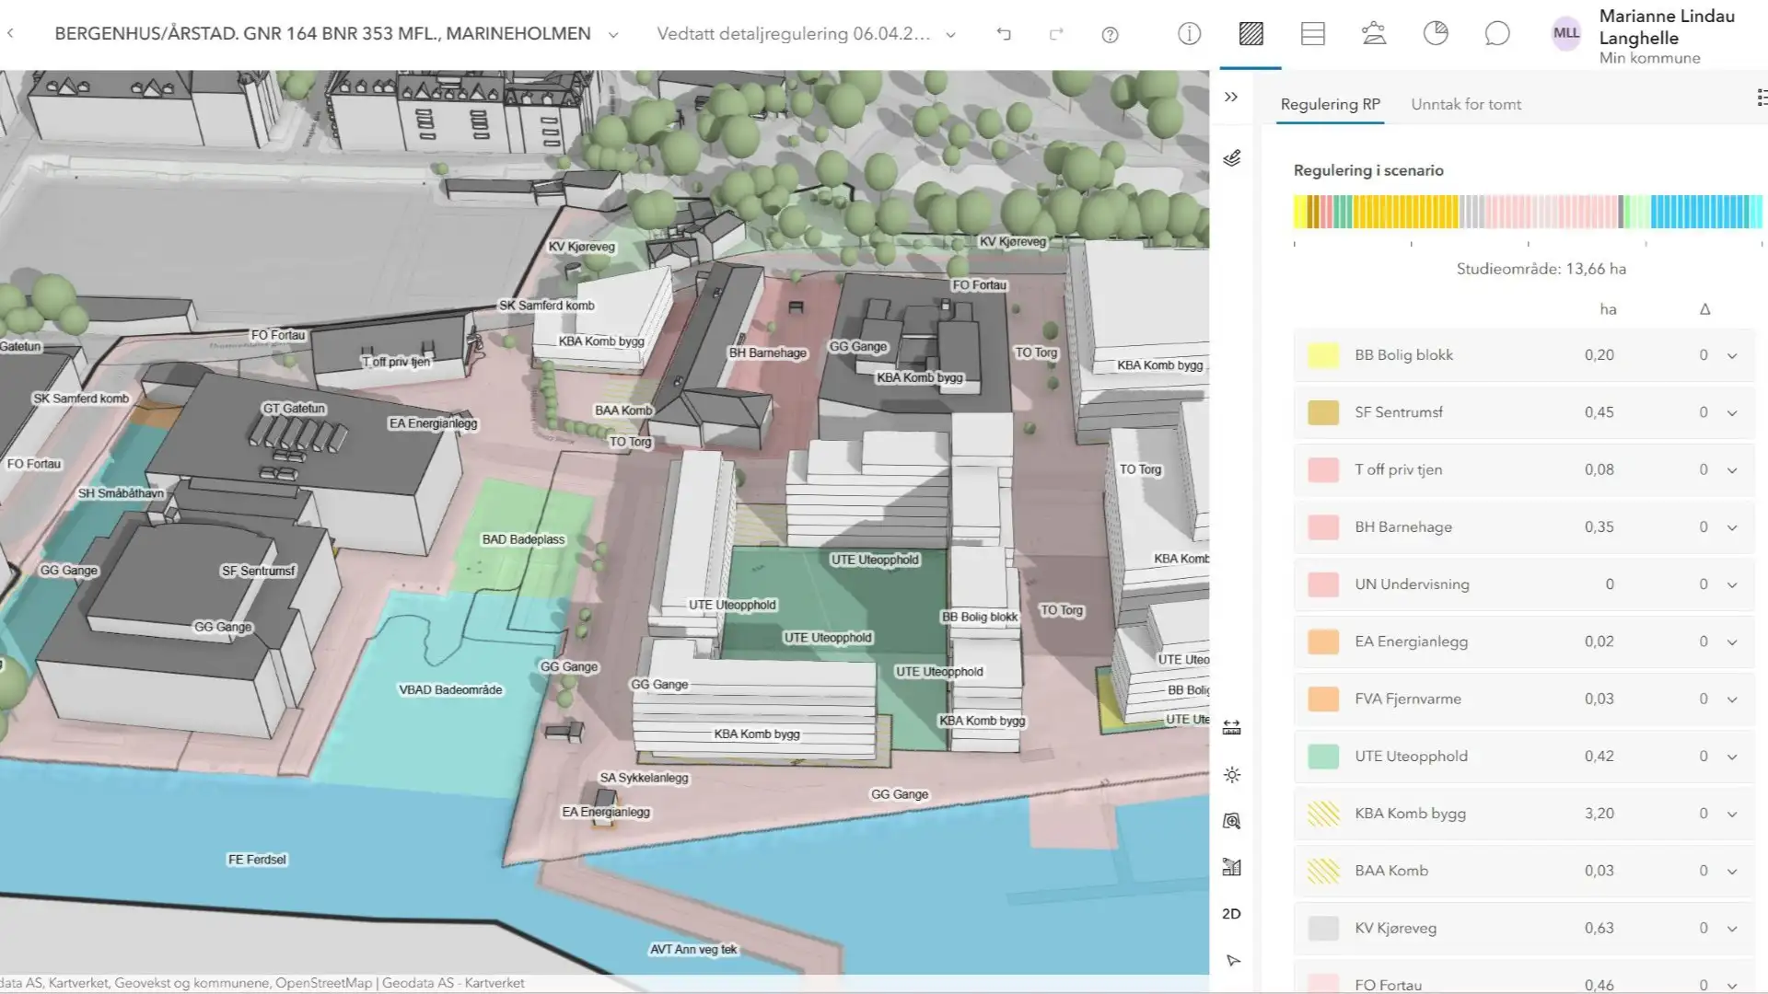Open the comments speech bubble icon

coord(1497,34)
